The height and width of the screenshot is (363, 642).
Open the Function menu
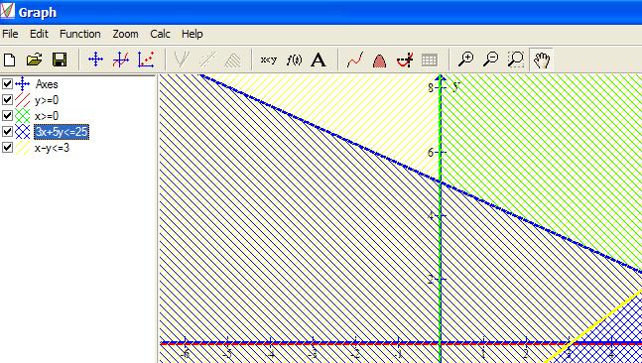(x=79, y=34)
